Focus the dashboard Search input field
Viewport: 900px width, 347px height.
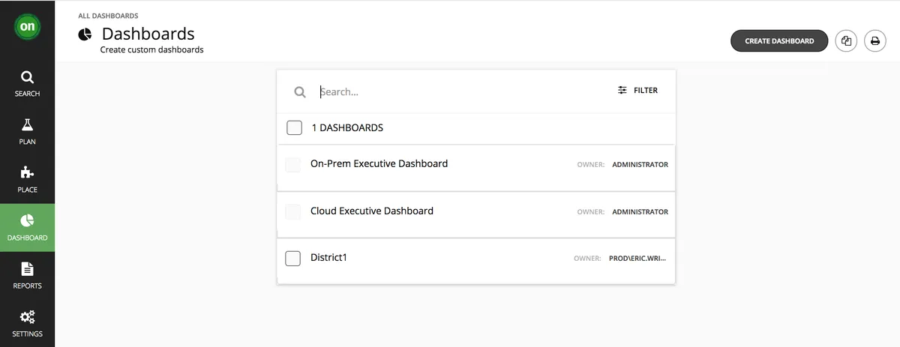[x=450, y=91]
